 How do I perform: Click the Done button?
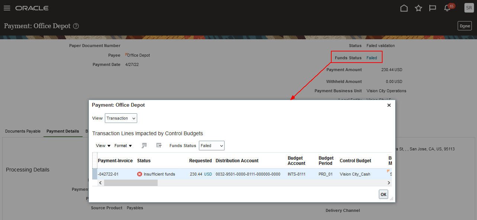[x=465, y=26]
